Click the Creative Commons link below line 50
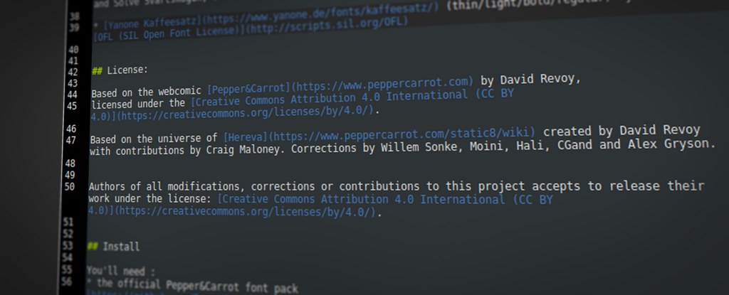Image resolution: width=729 pixels, height=295 pixels. coord(384,200)
